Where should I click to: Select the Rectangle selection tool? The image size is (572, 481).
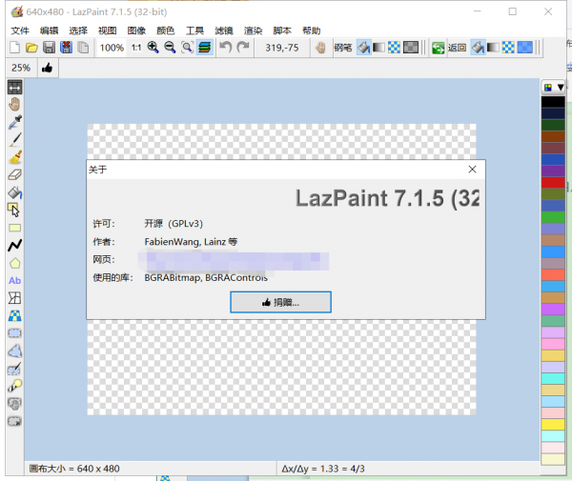coord(14,333)
